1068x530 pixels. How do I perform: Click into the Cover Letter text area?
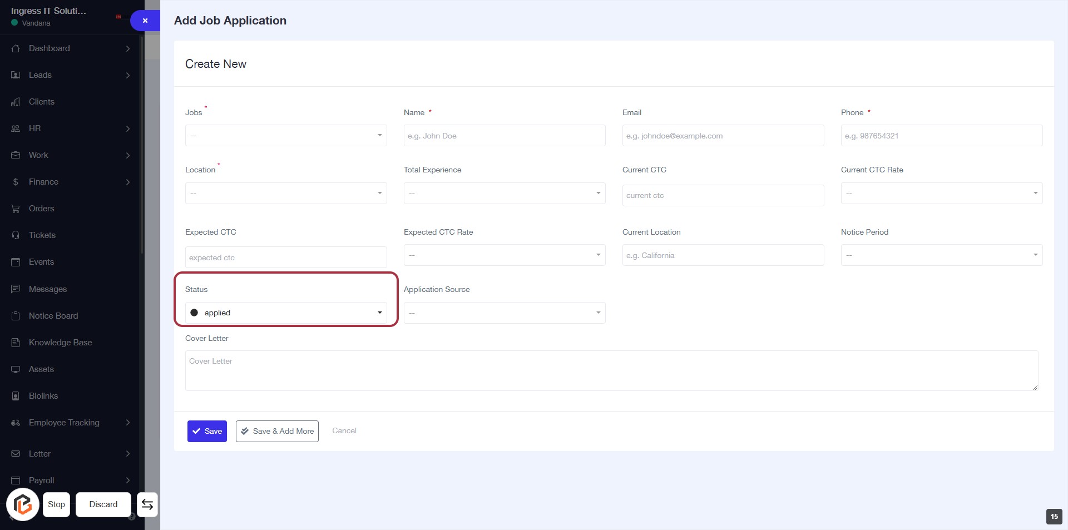click(x=611, y=370)
